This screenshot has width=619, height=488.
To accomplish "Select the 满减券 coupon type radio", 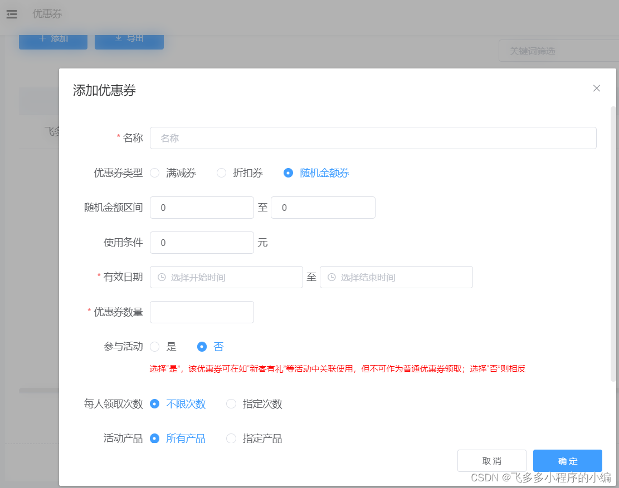I will click(155, 173).
